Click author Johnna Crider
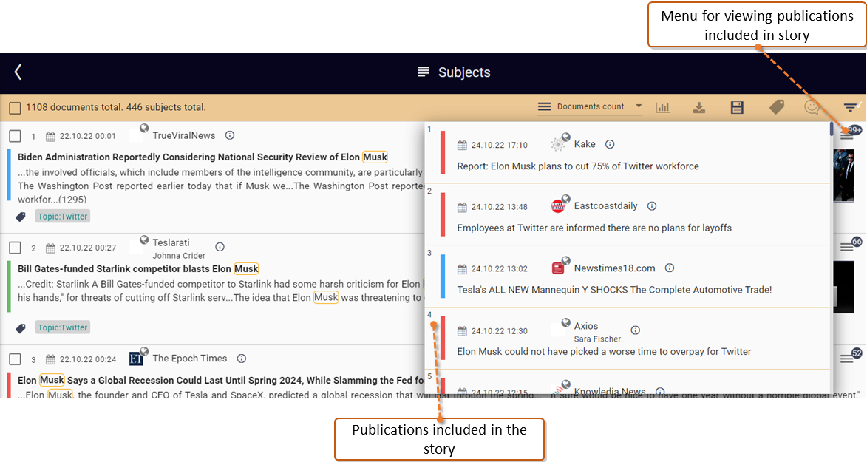867x462 pixels. click(179, 256)
